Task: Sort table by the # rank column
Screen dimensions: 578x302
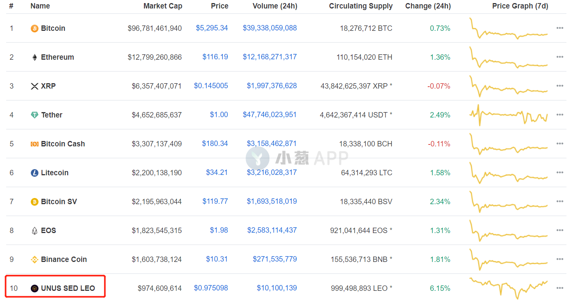Action: point(11,6)
